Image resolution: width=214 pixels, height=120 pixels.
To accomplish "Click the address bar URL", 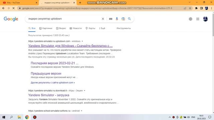I will point(97,8).
